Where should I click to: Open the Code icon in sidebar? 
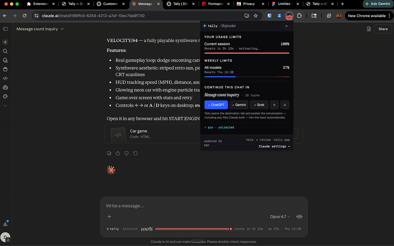coord(5,78)
